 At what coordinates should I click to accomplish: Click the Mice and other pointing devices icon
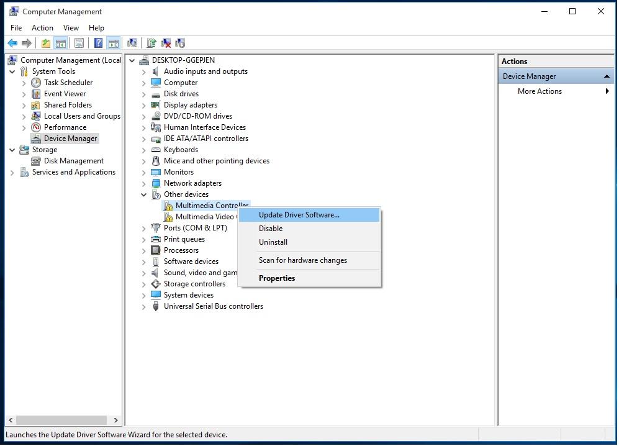point(156,161)
